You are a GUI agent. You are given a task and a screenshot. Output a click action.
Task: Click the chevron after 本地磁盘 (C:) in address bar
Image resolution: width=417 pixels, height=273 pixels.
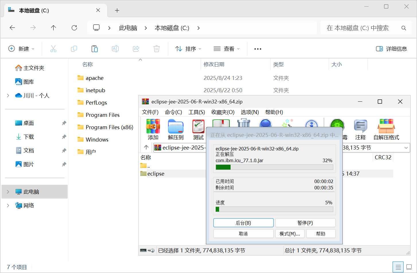[x=198, y=28]
